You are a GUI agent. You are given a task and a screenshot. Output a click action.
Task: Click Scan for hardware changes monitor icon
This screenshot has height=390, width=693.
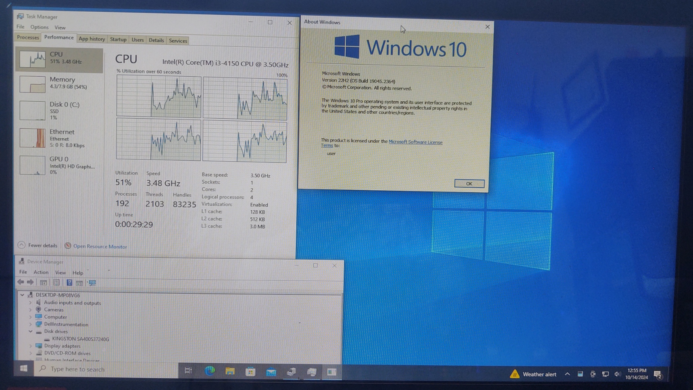point(92,283)
